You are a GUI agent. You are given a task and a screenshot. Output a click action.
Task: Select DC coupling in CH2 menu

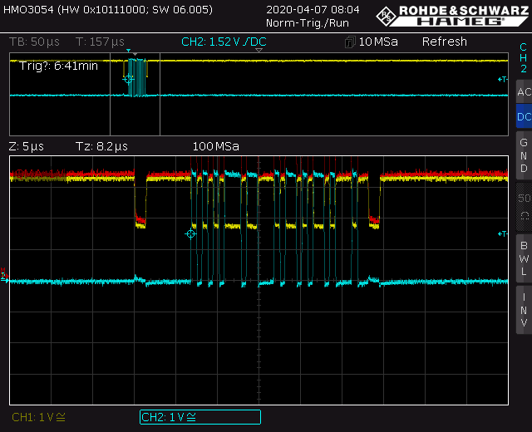tap(524, 116)
